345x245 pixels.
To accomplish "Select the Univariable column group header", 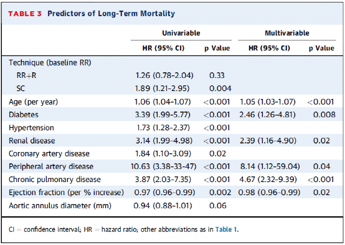I will tap(181, 33).
